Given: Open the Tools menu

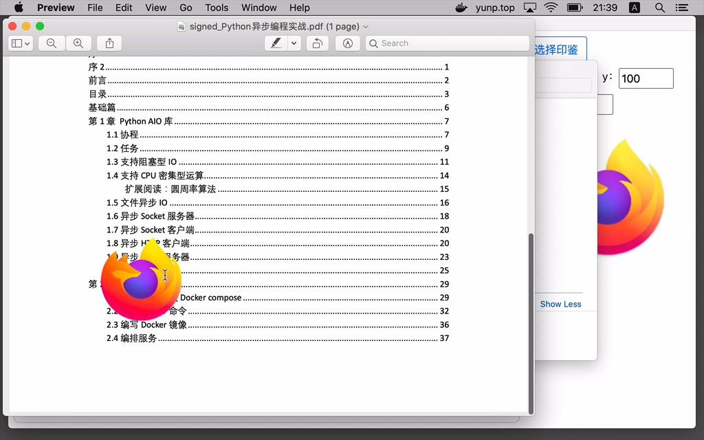Looking at the screenshot, I should 217,8.
